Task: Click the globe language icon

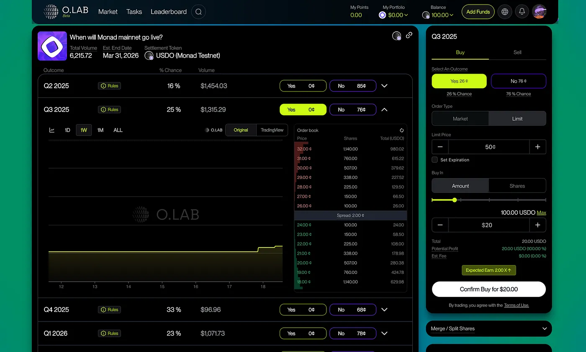Action: [x=505, y=12]
